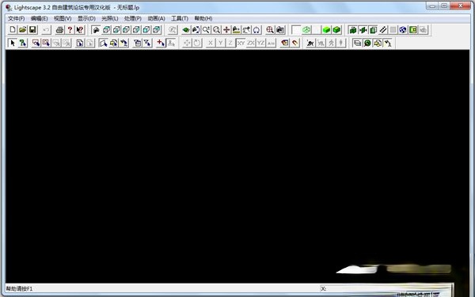Click the red question mark help icon
The width and height of the screenshot is (475, 297).
(x=70, y=30)
